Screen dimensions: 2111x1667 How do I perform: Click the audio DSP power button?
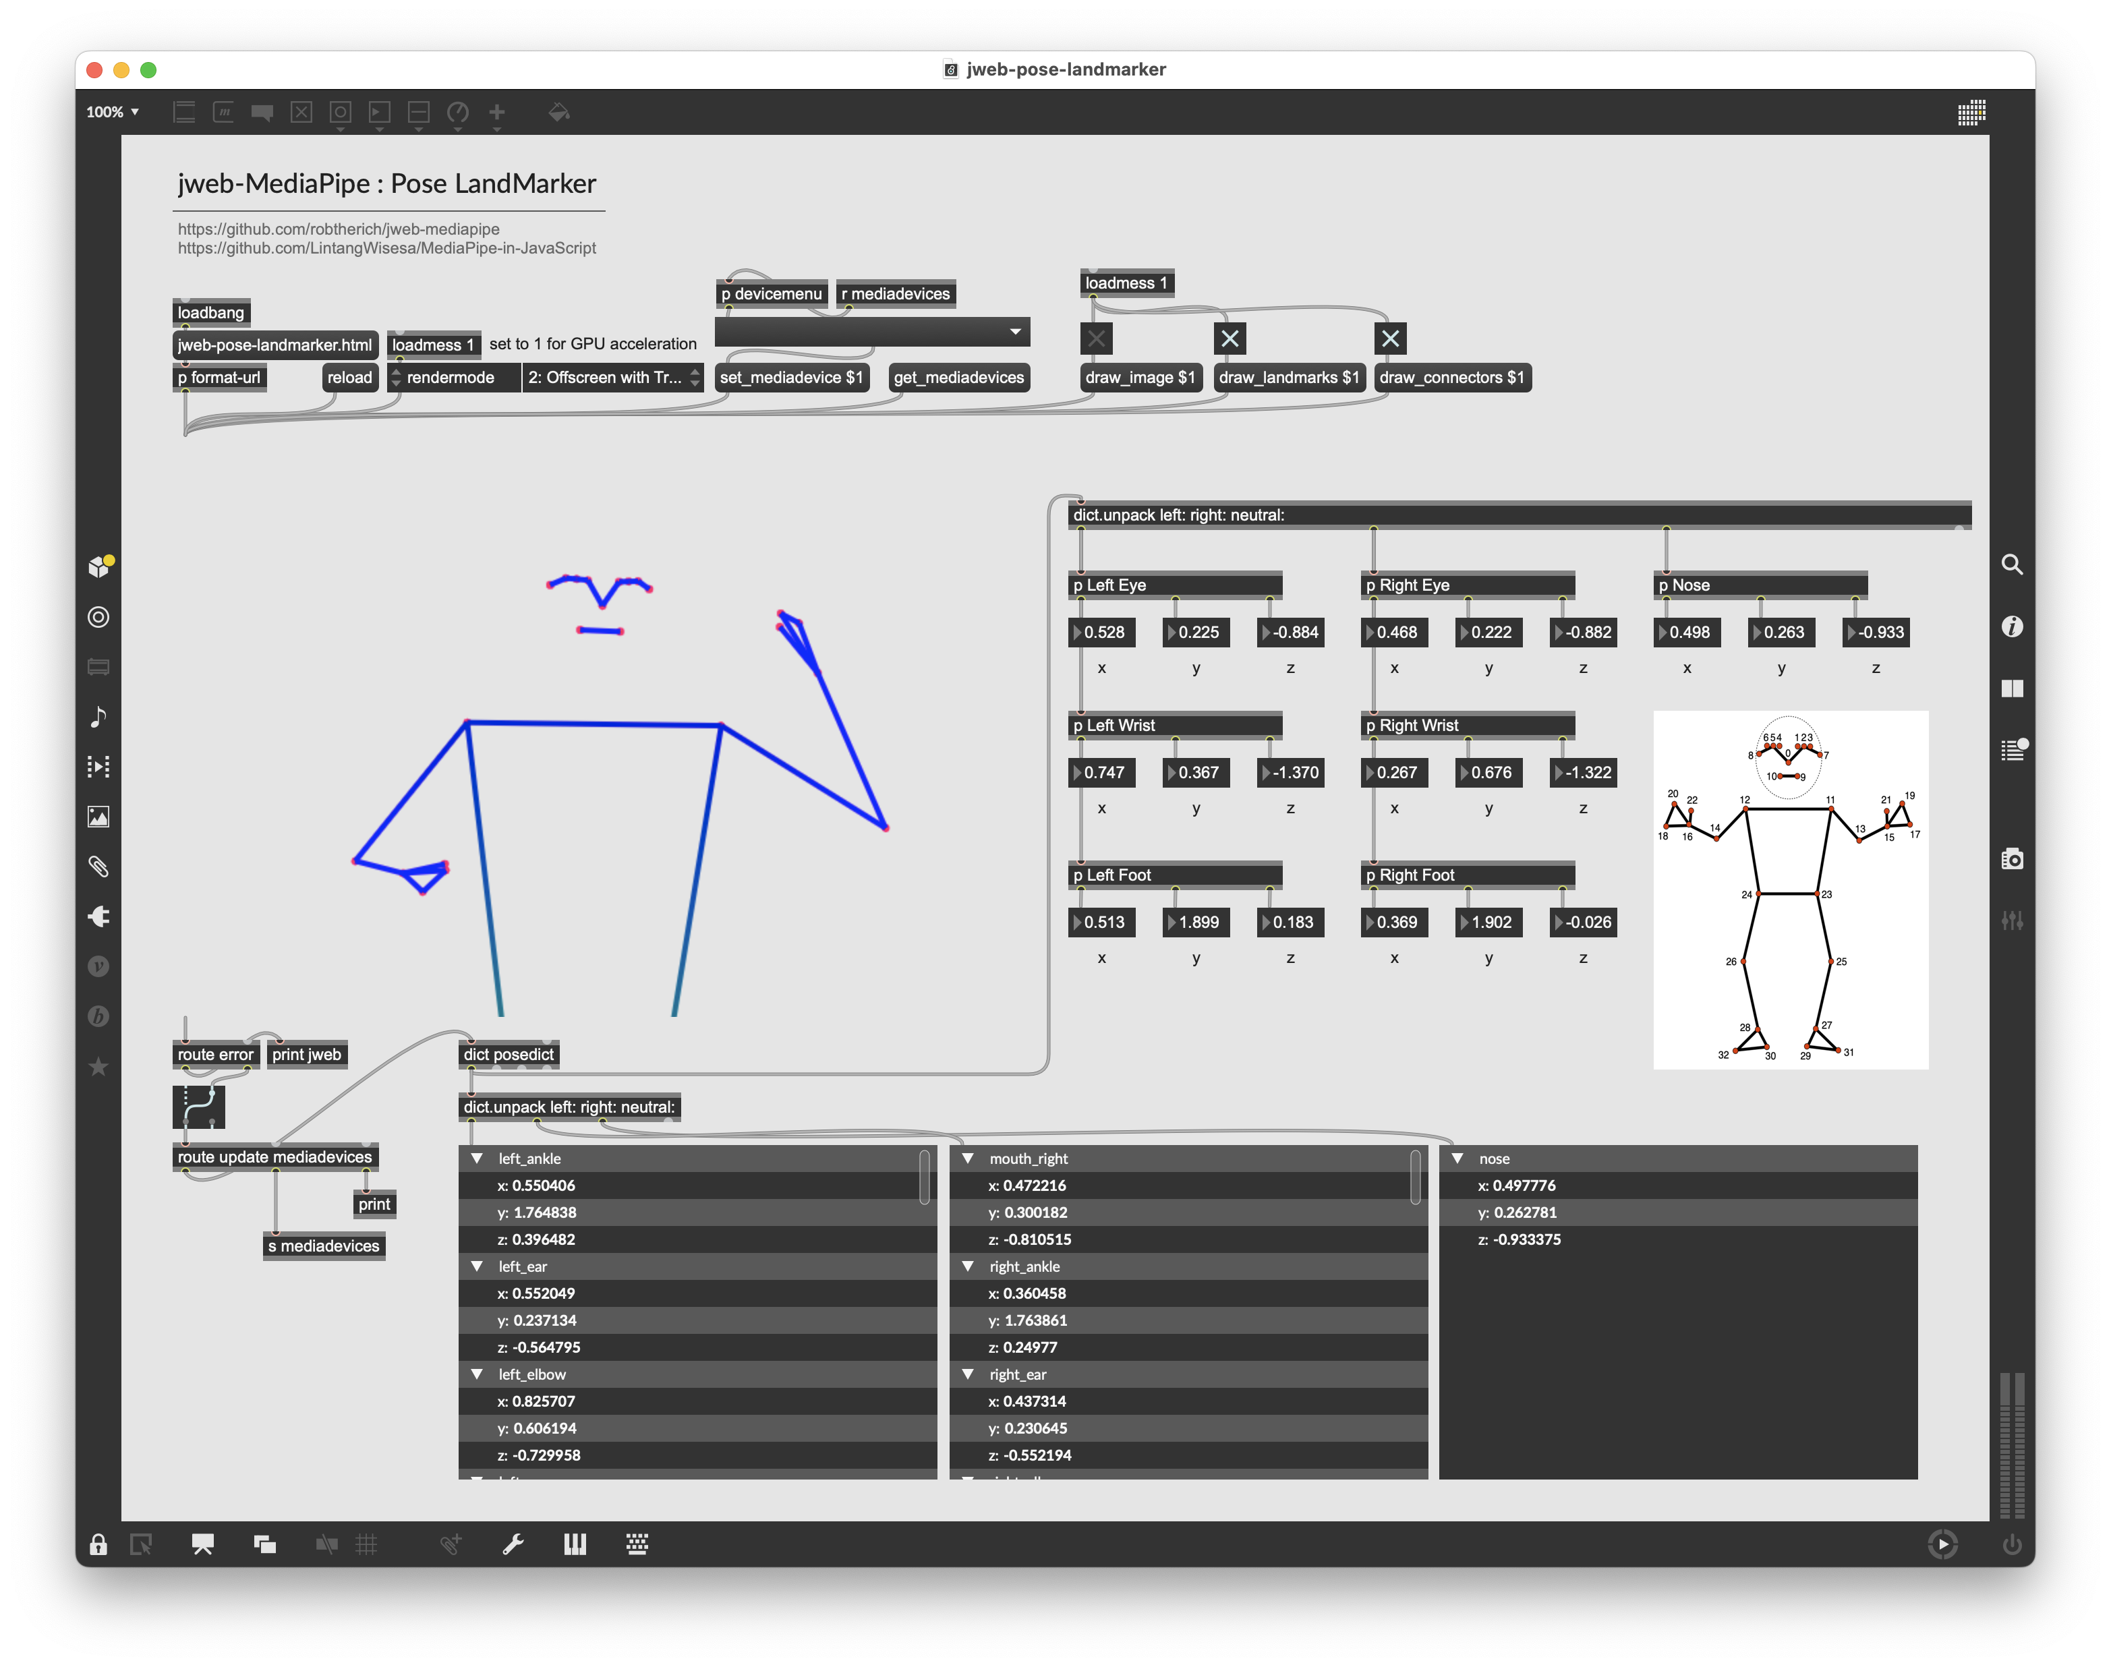(2011, 1544)
